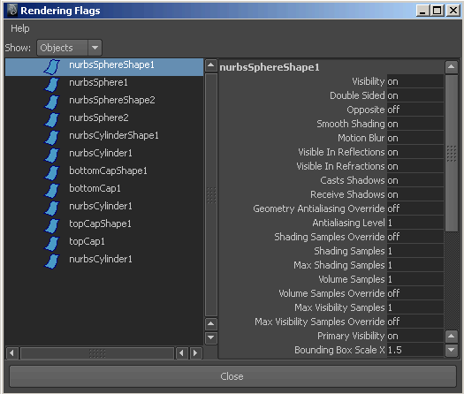
Task: Click the Close button
Action: tap(232, 376)
